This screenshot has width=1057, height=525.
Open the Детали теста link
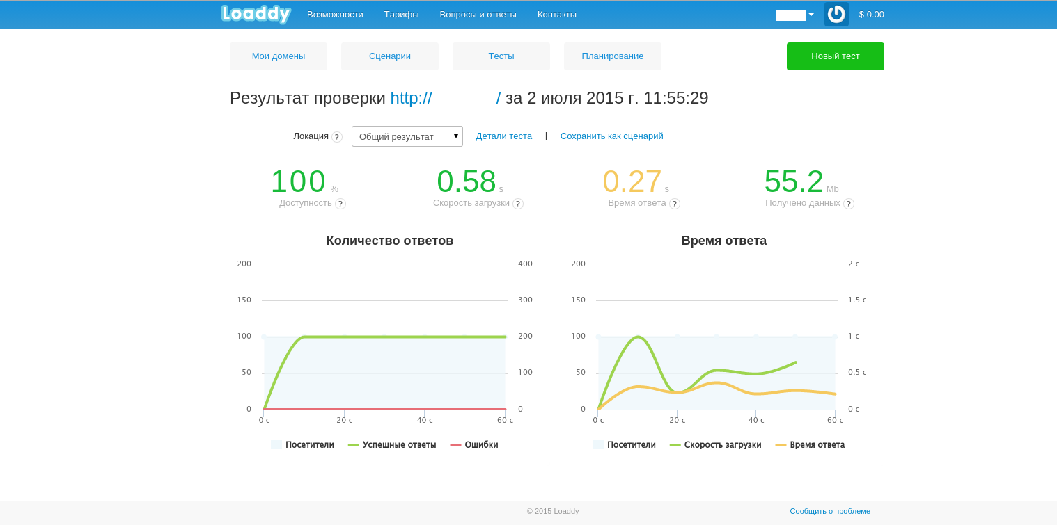pyautogui.click(x=503, y=136)
